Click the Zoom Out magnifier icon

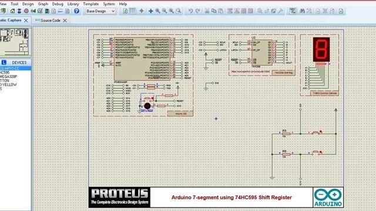[164, 11]
